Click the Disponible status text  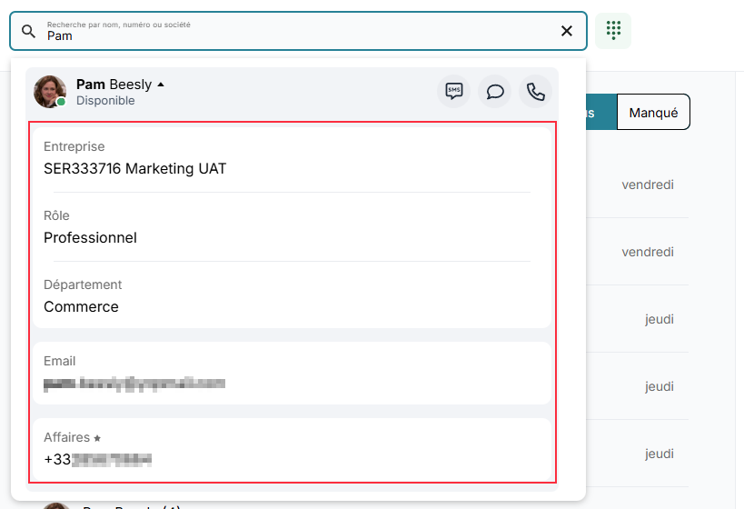pos(105,101)
